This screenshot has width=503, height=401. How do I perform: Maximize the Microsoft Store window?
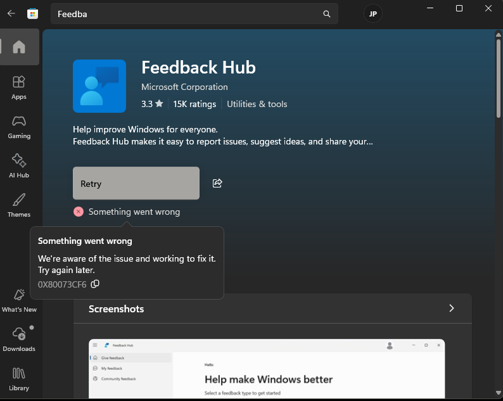tap(459, 8)
